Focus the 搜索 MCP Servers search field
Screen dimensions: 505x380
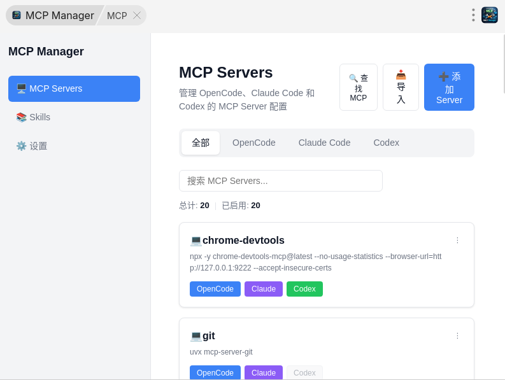(280, 181)
